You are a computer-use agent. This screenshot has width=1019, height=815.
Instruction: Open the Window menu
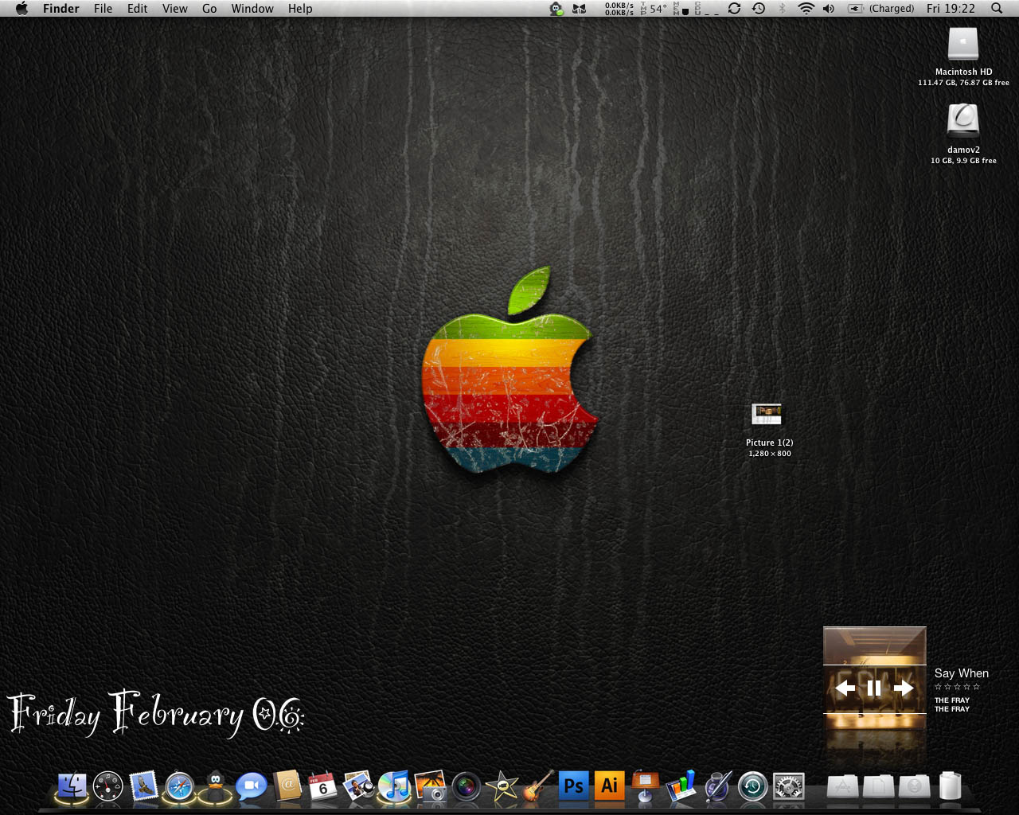click(252, 9)
